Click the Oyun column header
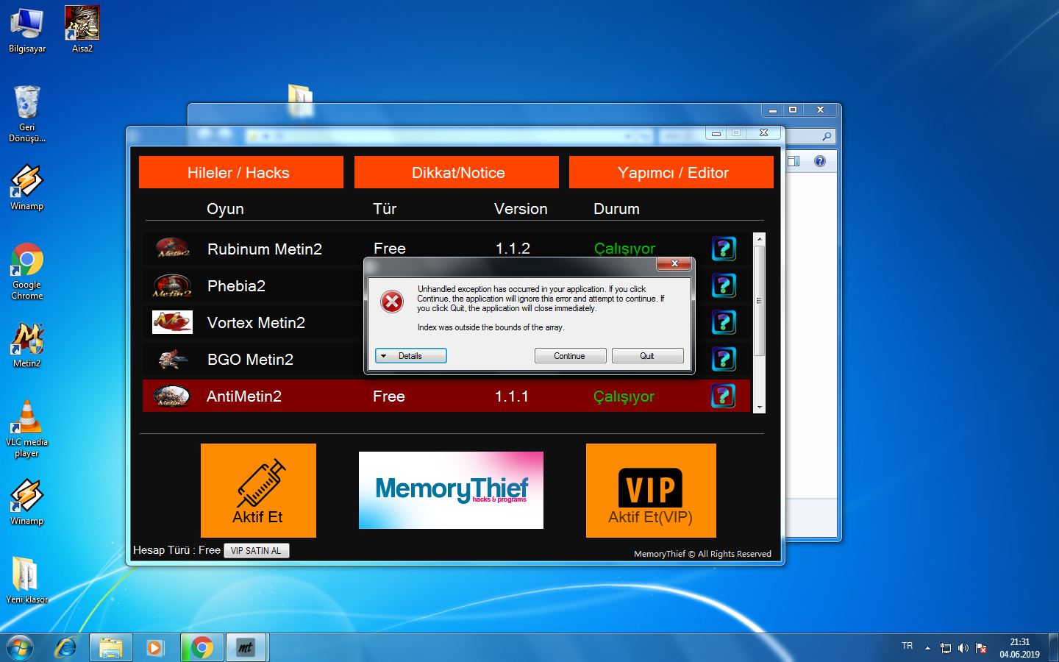Image resolution: width=1059 pixels, height=662 pixels. (225, 209)
